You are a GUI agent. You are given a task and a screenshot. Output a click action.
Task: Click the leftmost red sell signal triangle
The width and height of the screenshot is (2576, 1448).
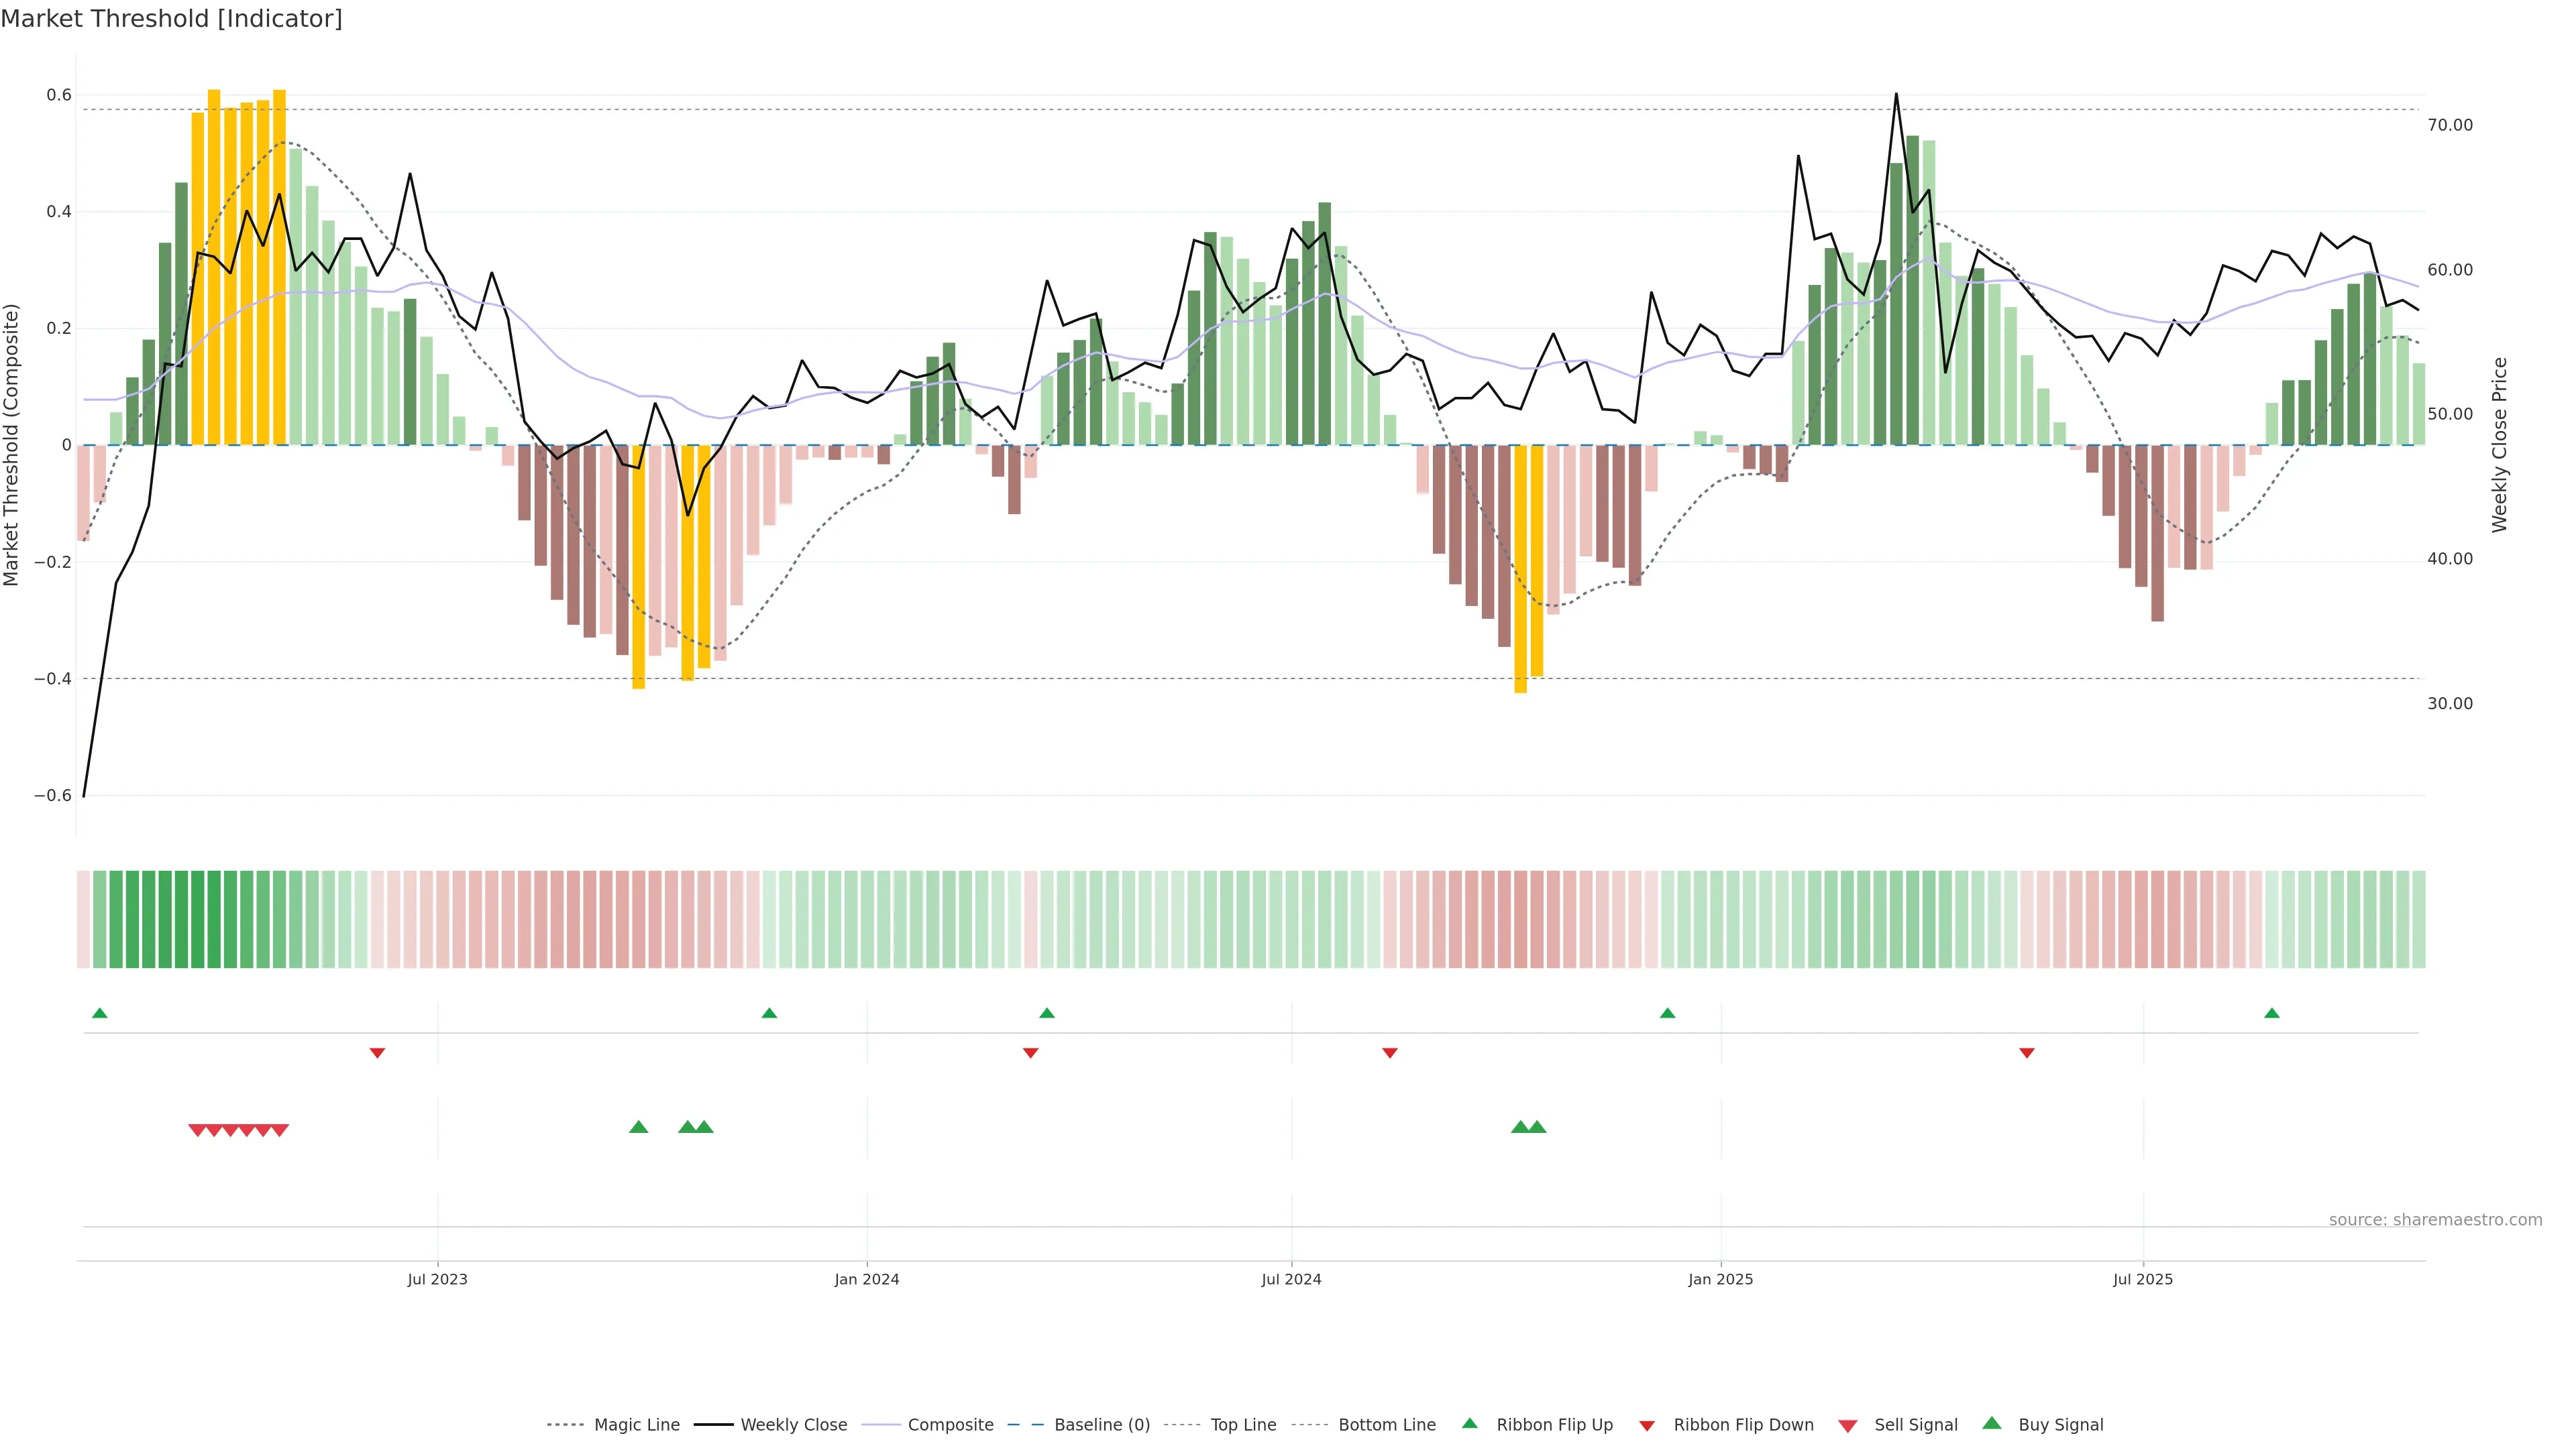pyautogui.click(x=197, y=1130)
